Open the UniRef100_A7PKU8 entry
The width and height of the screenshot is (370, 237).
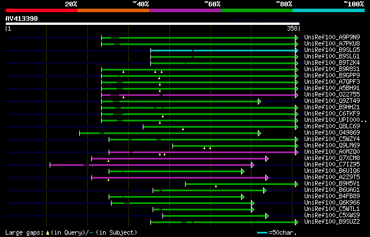(332, 43)
